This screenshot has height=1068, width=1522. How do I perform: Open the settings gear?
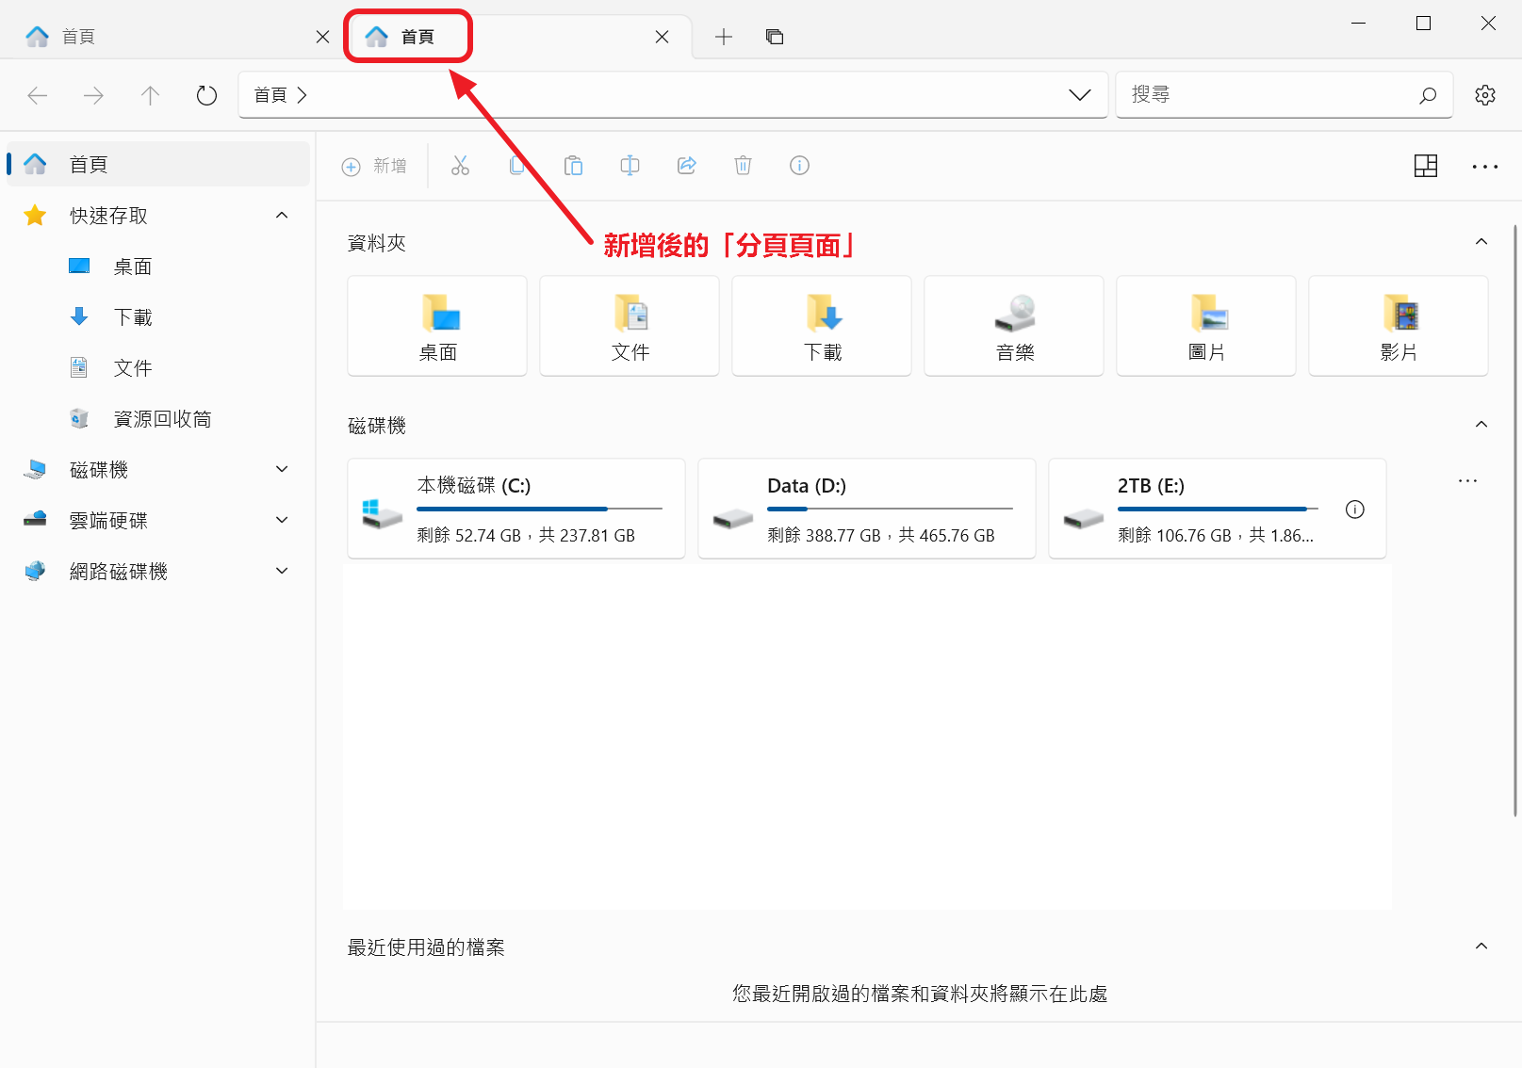(1485, 95)
